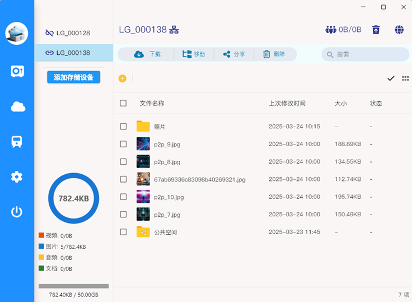Click the 分享 share button
The width and height of the screenshot is (412, 302).
(234, 54)
